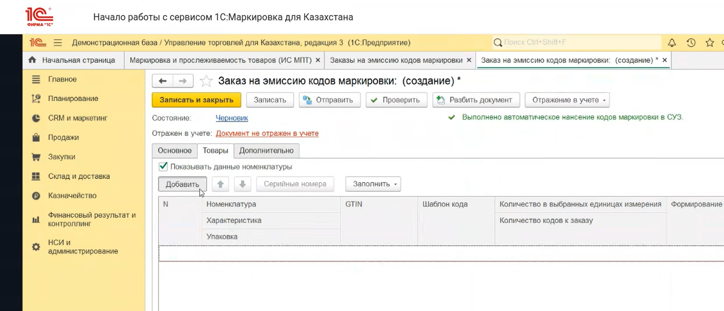Open the history clock icon
Screen dimensions: 724x311
[x=691, y=43]
